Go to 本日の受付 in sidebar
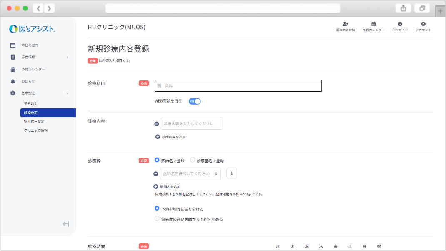Screen dimensions: 446x251 click(30, 45)
